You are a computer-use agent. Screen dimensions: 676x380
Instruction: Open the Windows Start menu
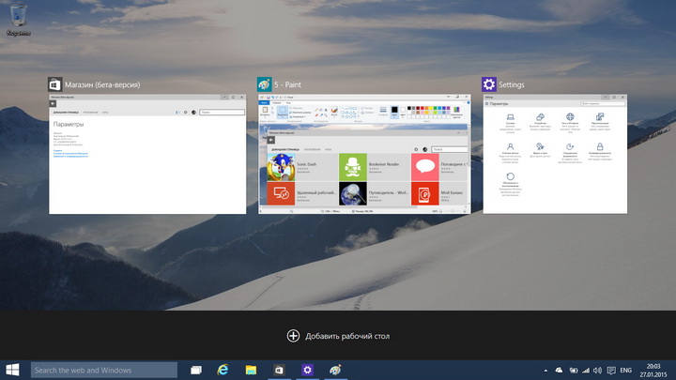click(14, 370)
